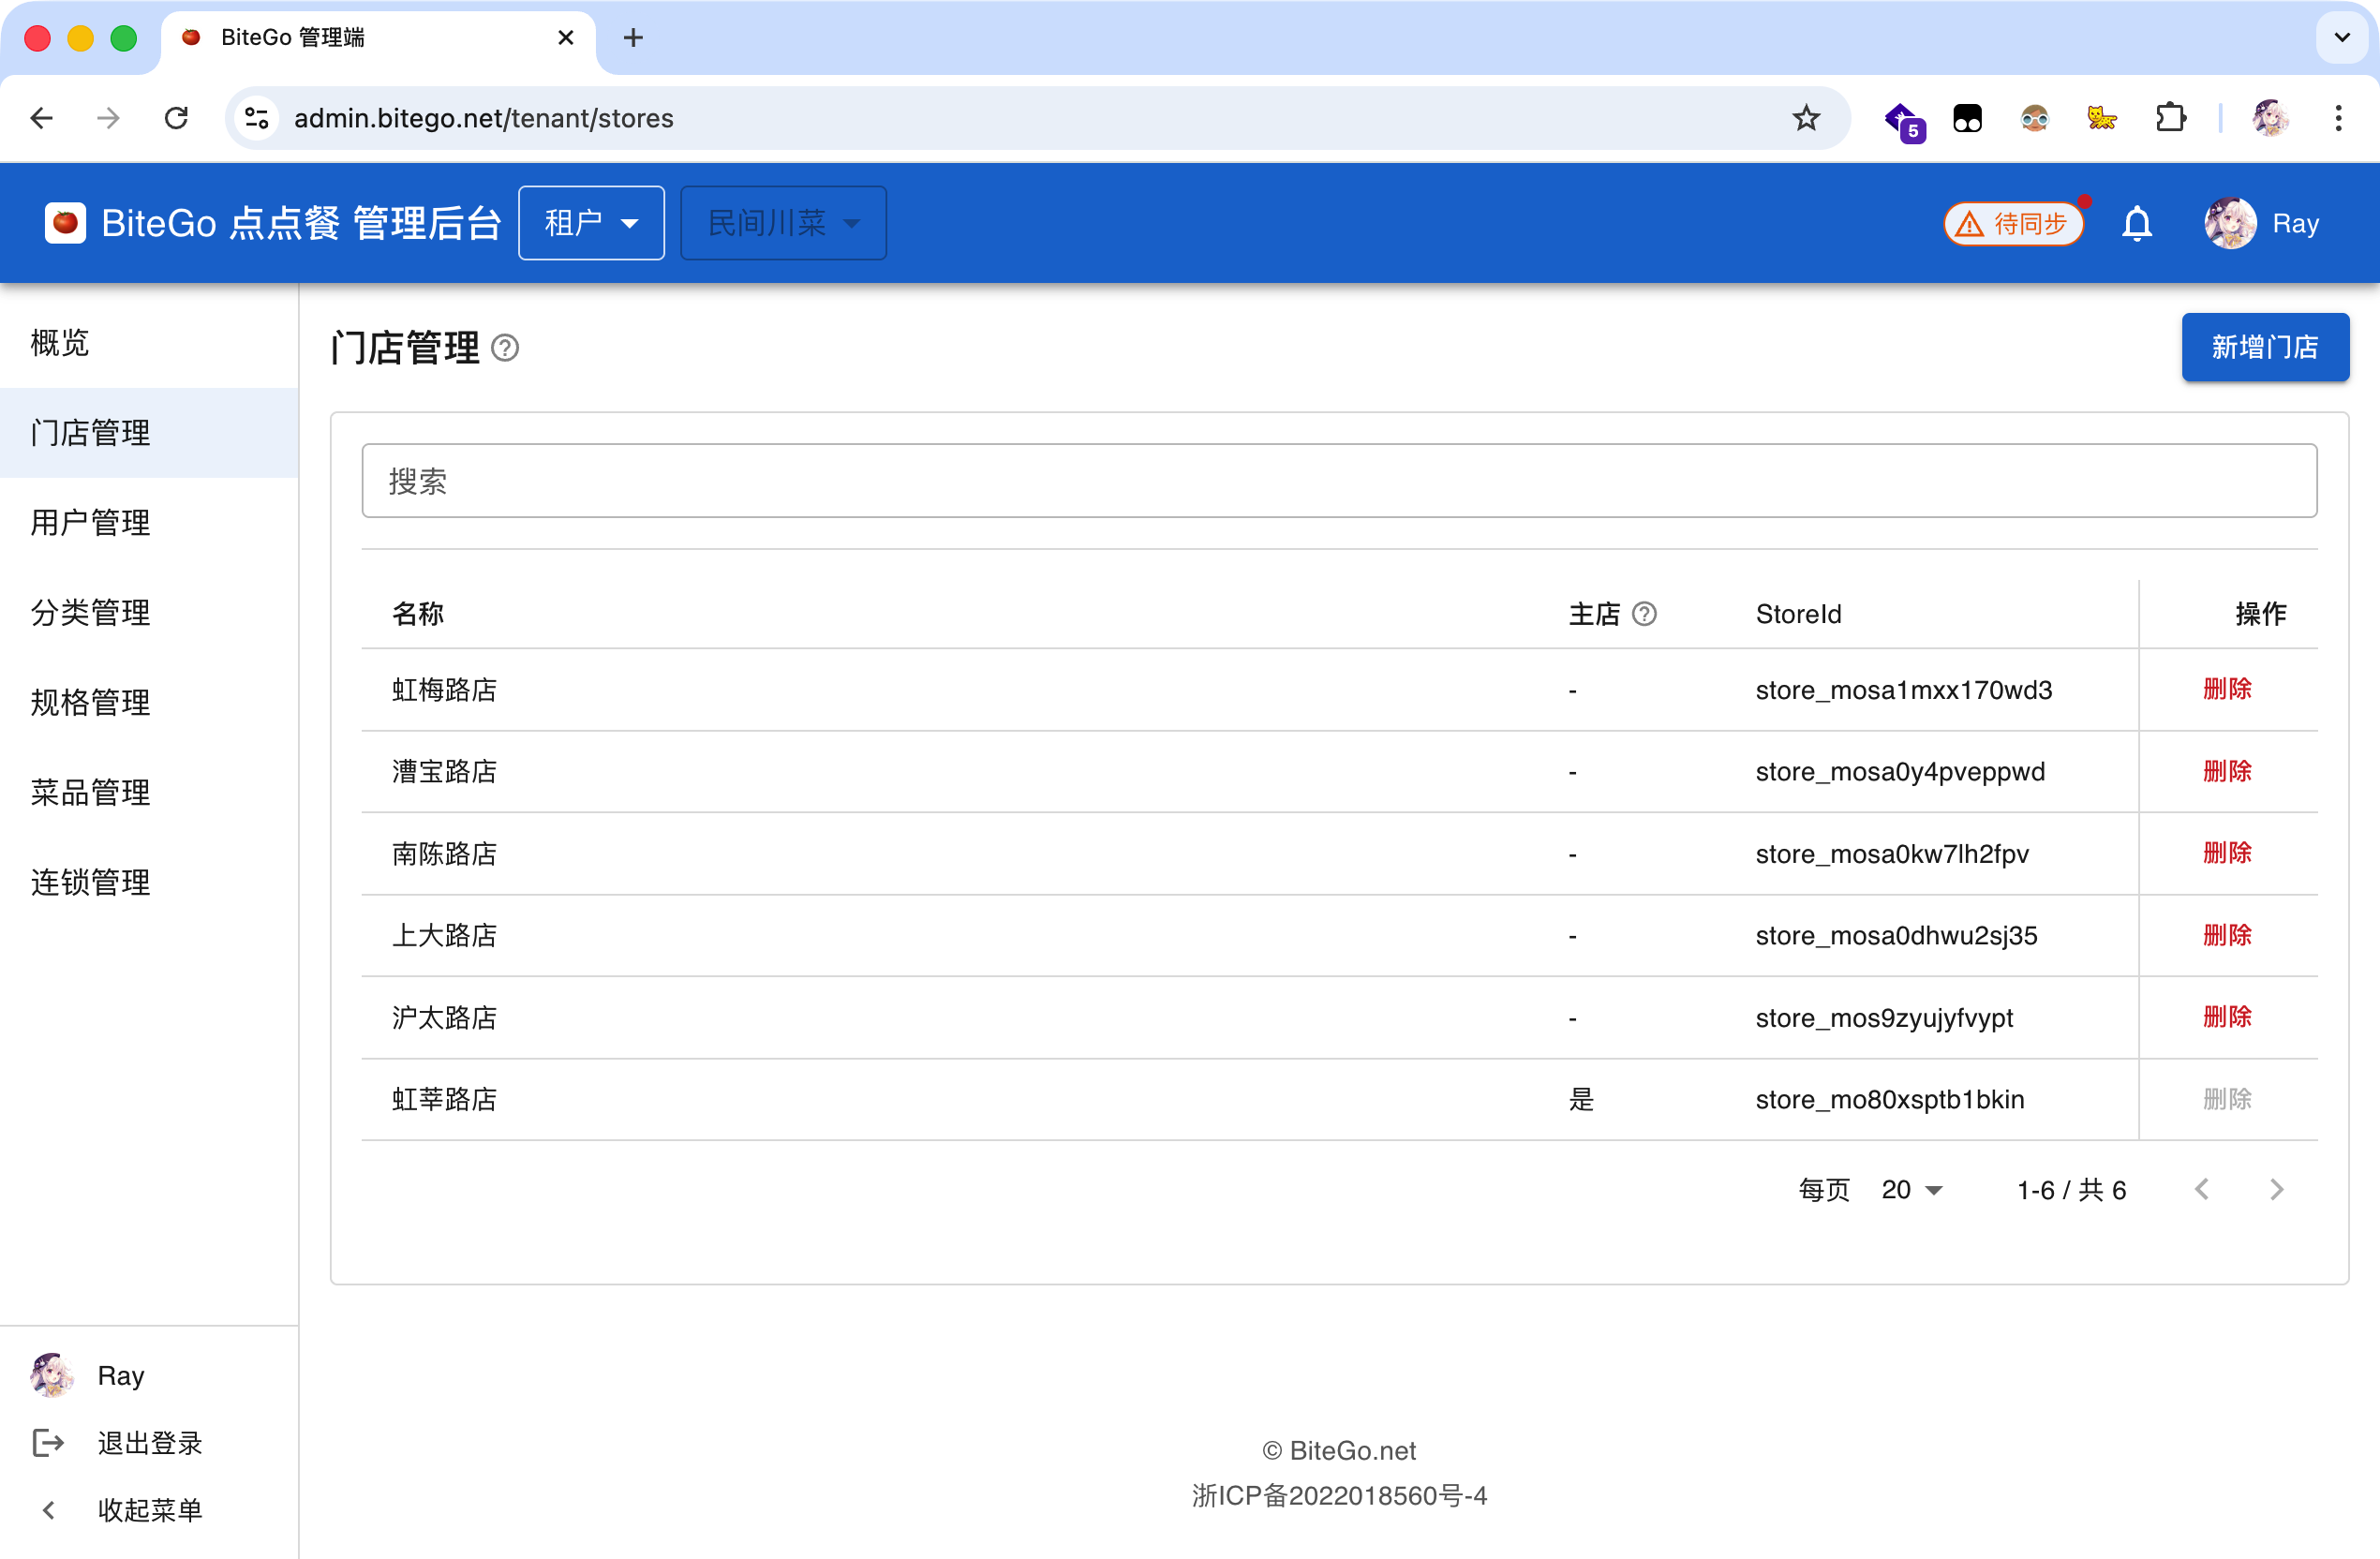The image size is (2380, 1559).
Task: Click the 浙ICP备2022018560号-4 footer link
Action: click(1339, 1495)
